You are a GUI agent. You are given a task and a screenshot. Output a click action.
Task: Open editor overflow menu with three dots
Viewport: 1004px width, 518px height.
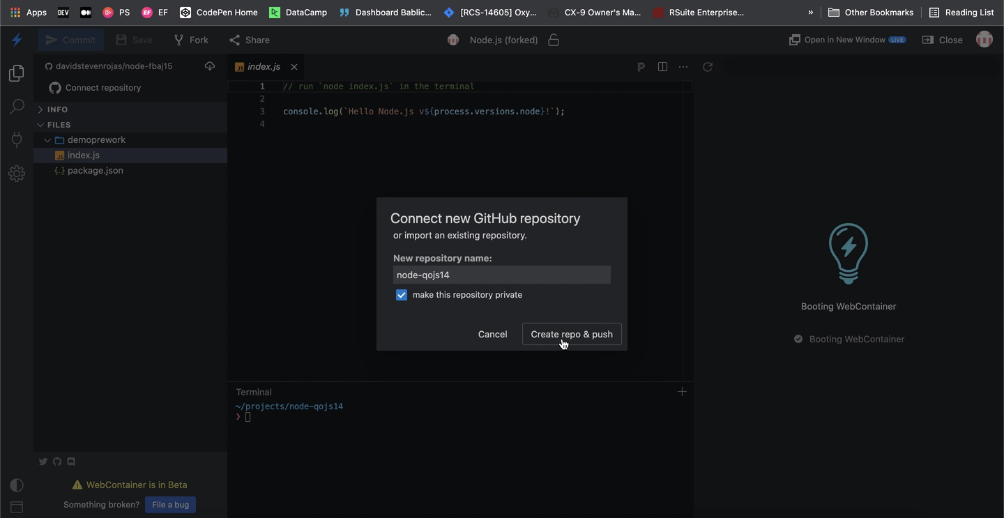(x=683, y=66)
